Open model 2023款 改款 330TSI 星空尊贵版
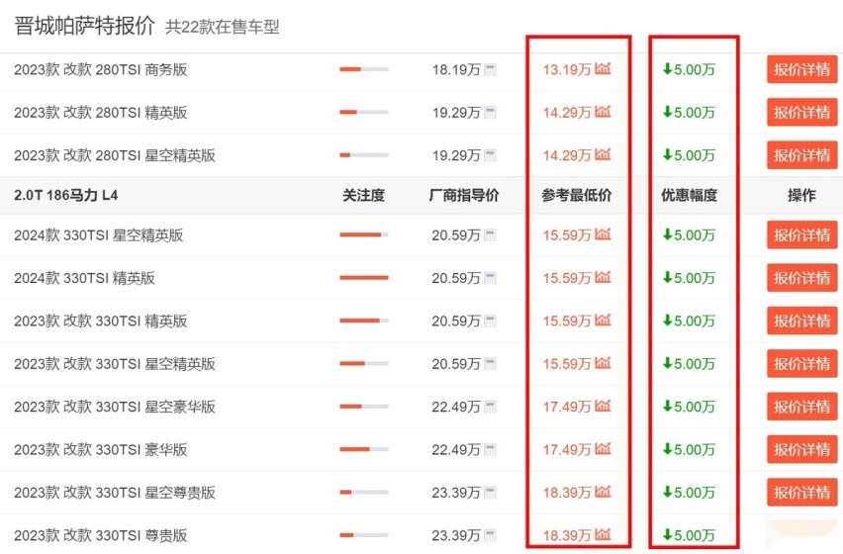This screenshot has width=843, height=554. [115, 493]
